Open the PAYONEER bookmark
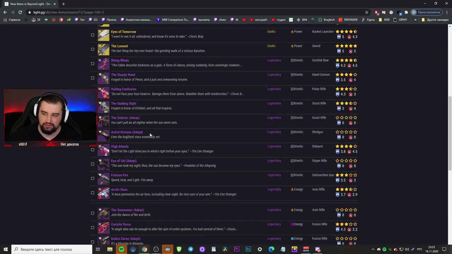Image resolution: width=452 pixels, height=254 pixels. pyautogui.click(x=348, y=20)
